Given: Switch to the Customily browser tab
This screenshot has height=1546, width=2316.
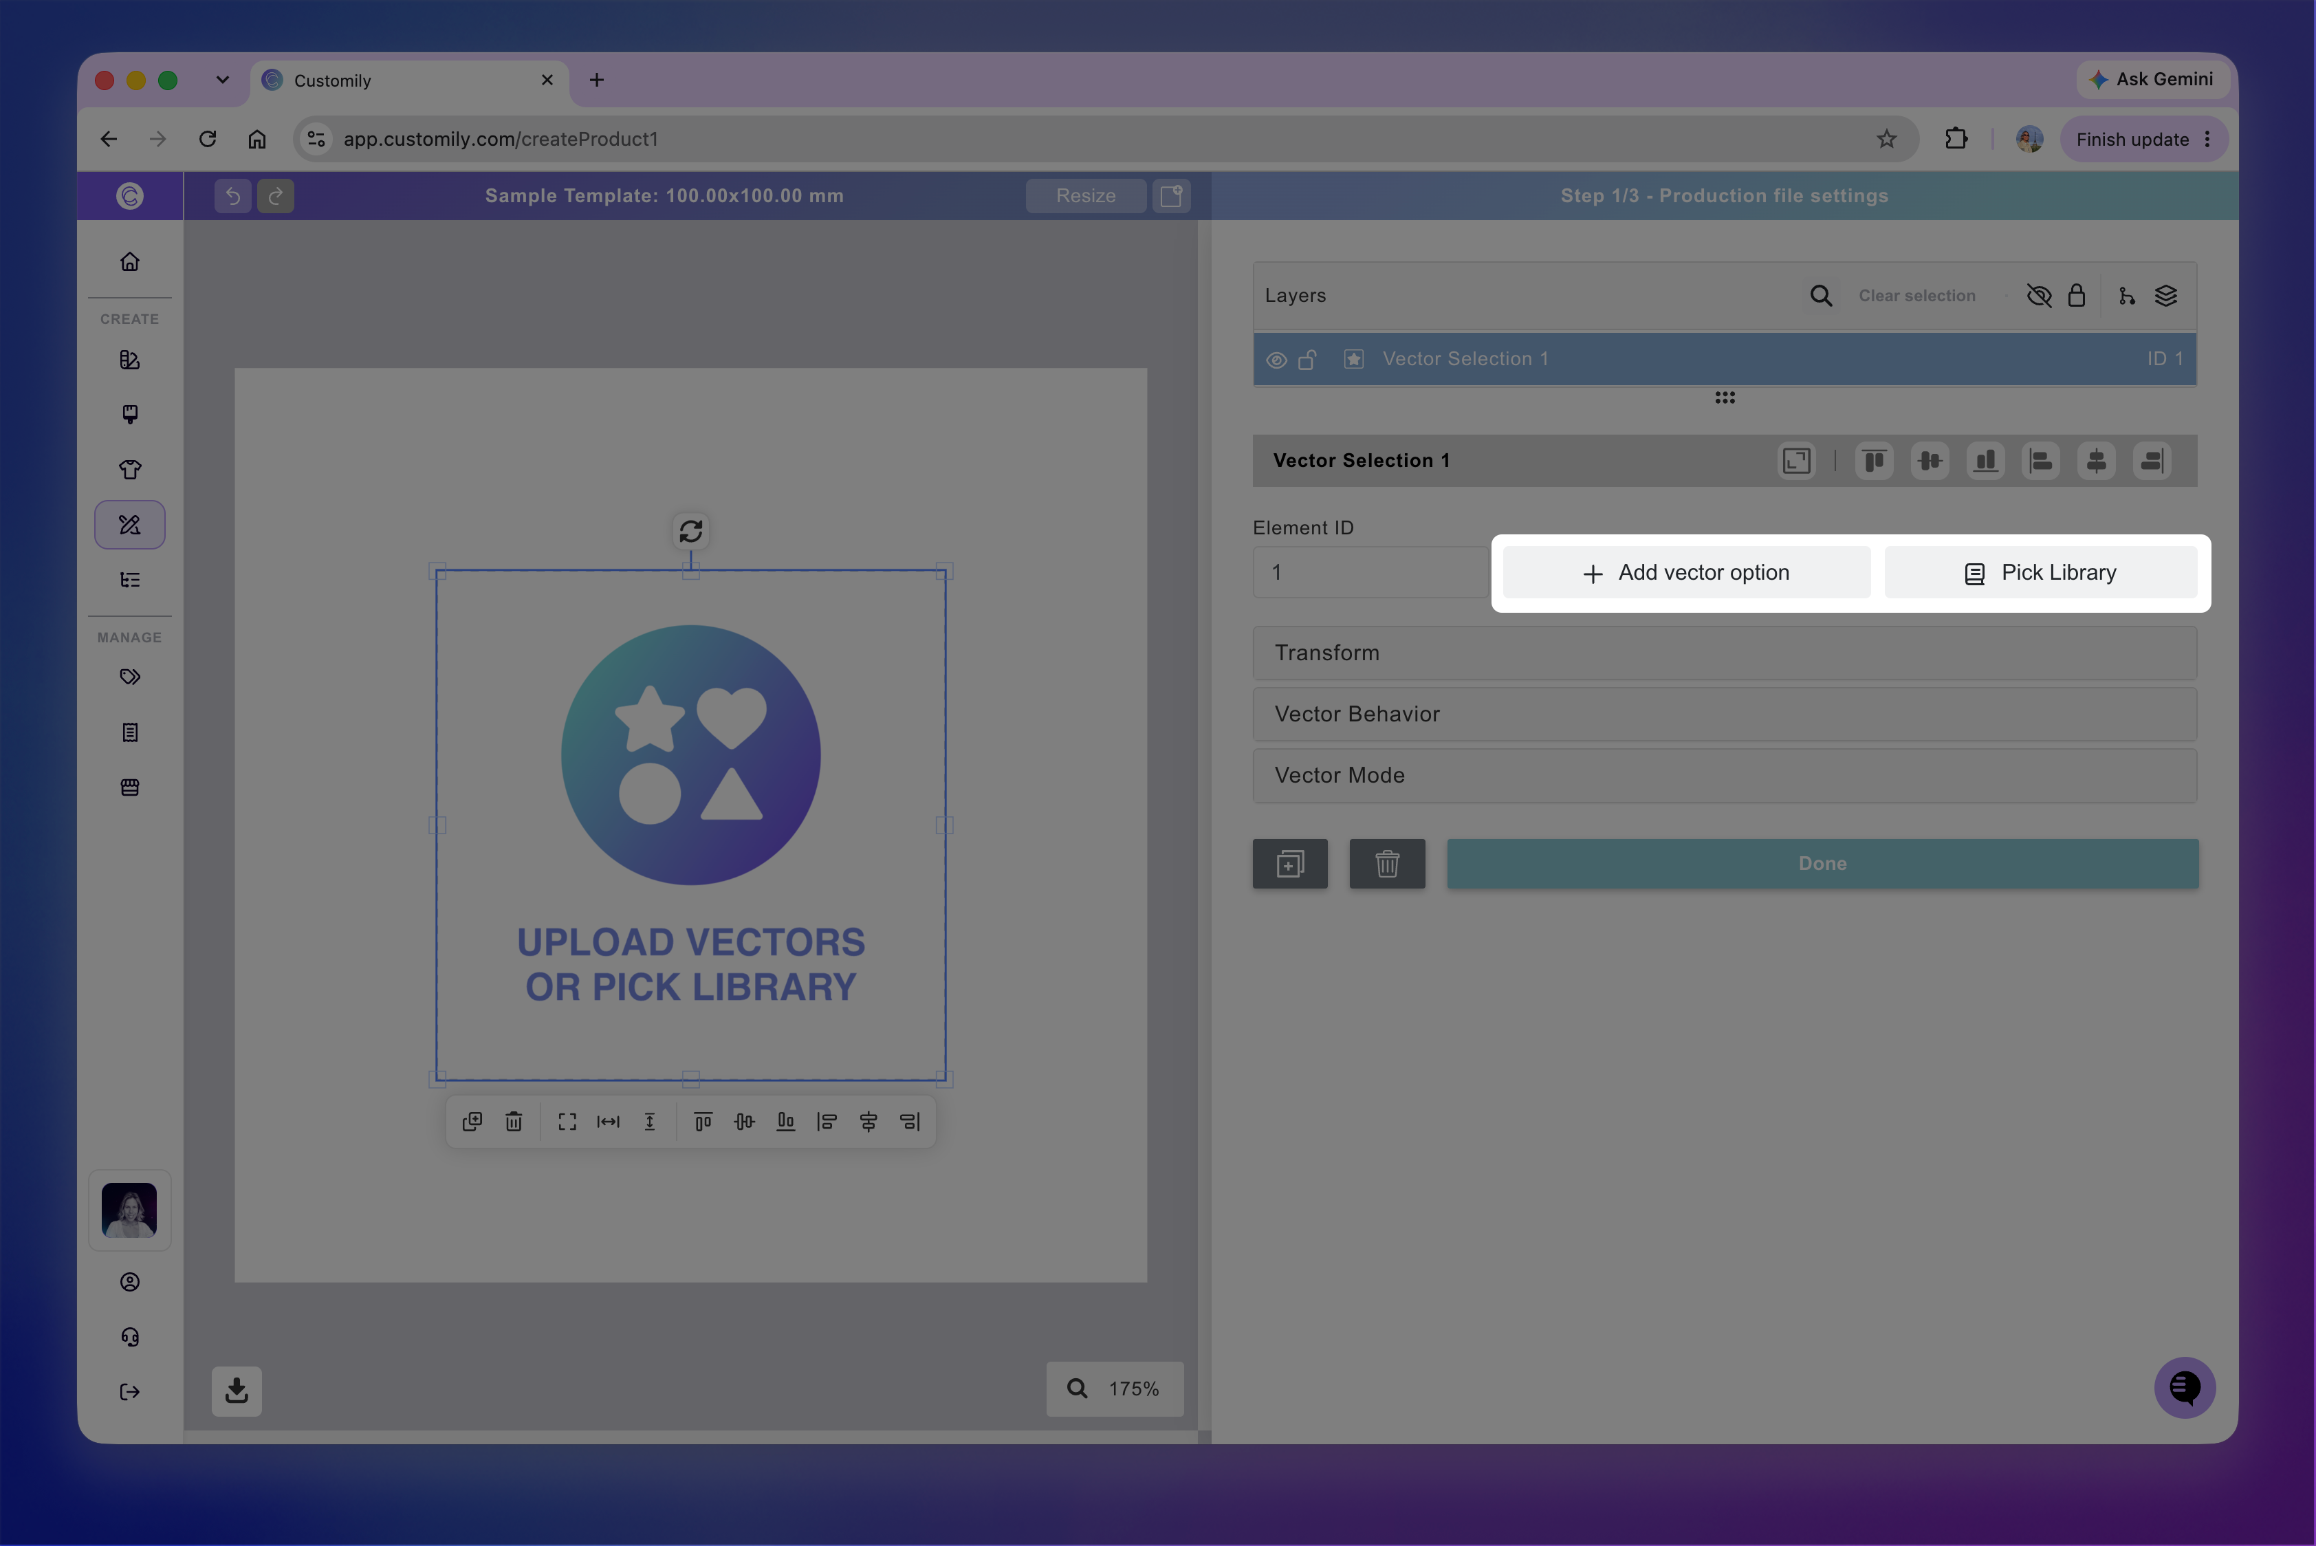Looking at the screenshot, I should pyautogui.click(x=409, y=80).
